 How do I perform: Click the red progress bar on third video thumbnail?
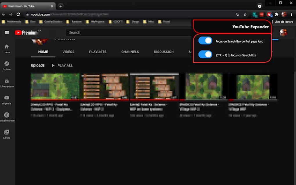[x=154, y=99]
